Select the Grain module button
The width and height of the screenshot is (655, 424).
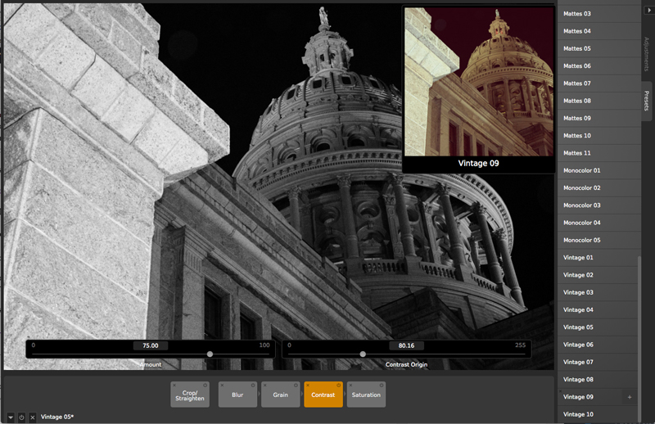click(281, 395)
